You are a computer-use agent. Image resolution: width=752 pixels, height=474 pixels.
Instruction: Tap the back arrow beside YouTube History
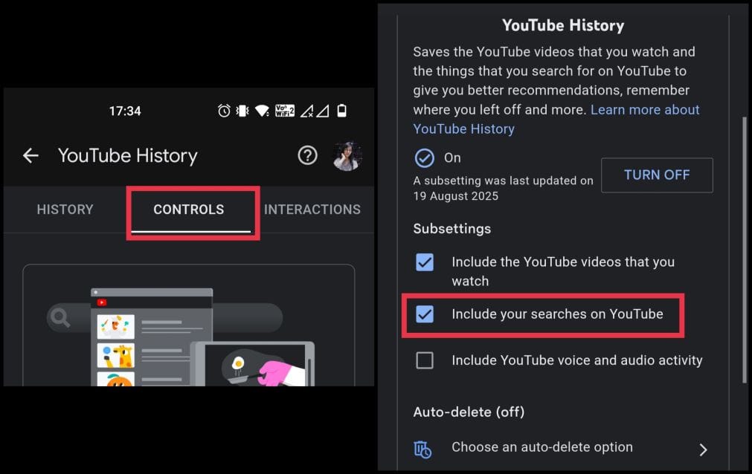coord(30,155)
